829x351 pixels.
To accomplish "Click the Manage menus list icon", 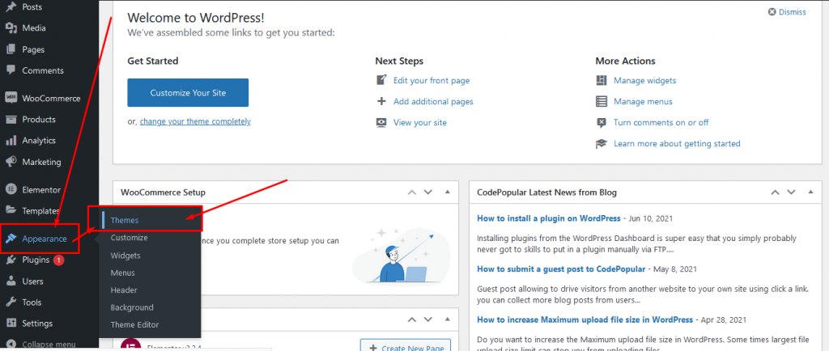I will point(602,101).
